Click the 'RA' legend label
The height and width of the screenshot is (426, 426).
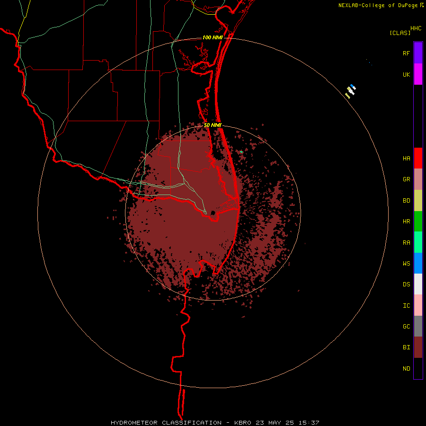[x=406, y=243]
